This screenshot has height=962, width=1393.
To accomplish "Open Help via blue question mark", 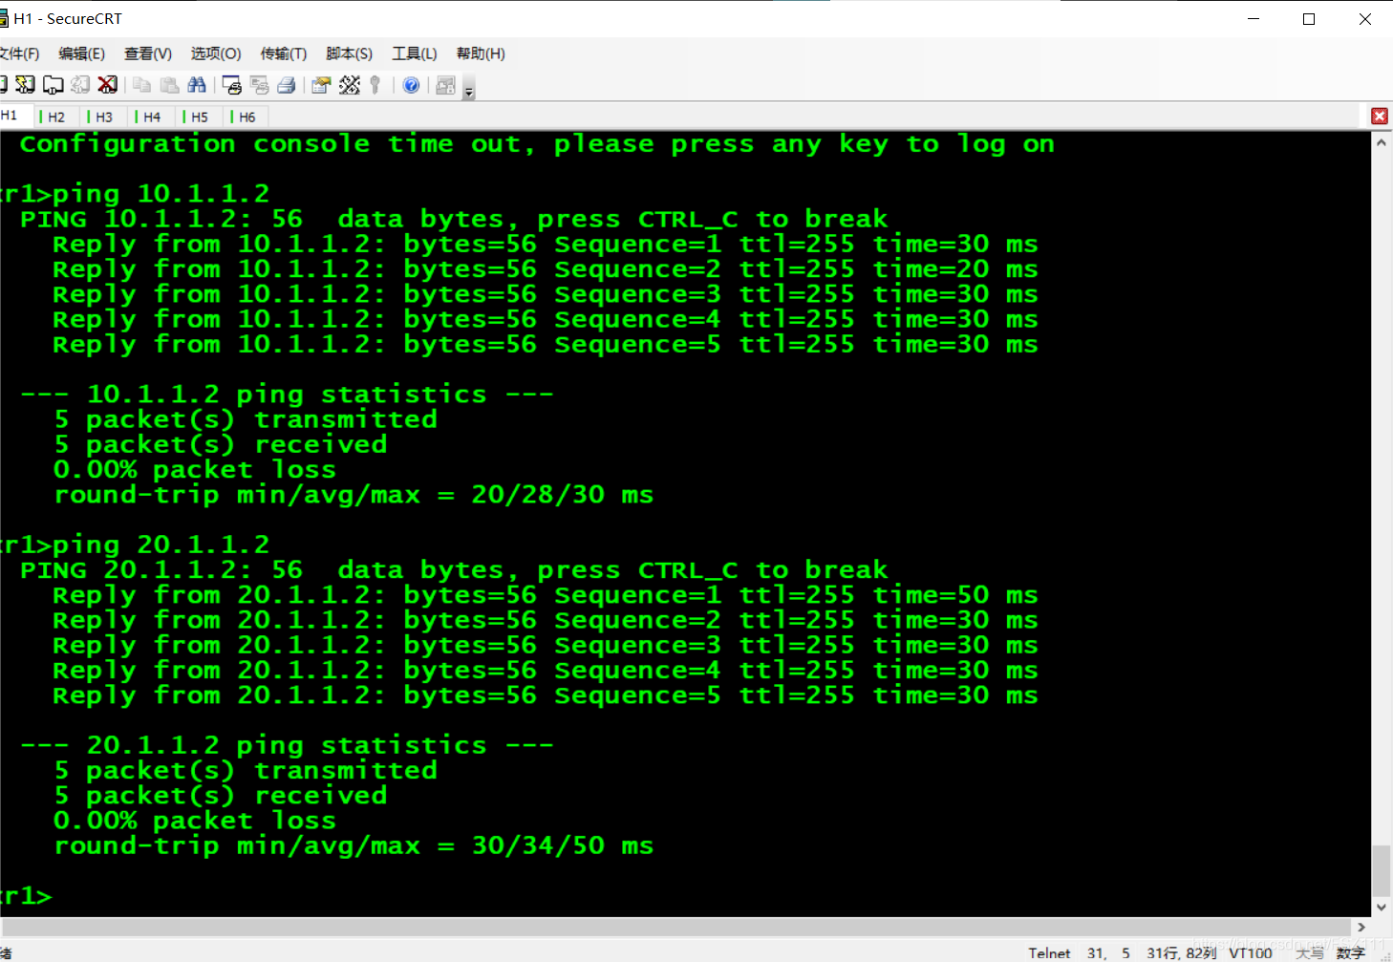I will (411, 85).
